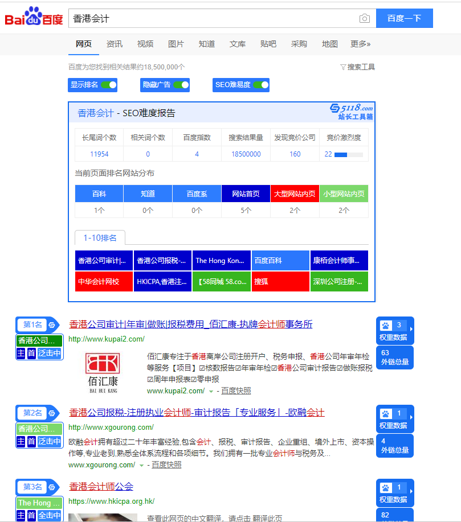Select the 网页 tab
This screenshot has height=522, width=461.
coord(84,44)
